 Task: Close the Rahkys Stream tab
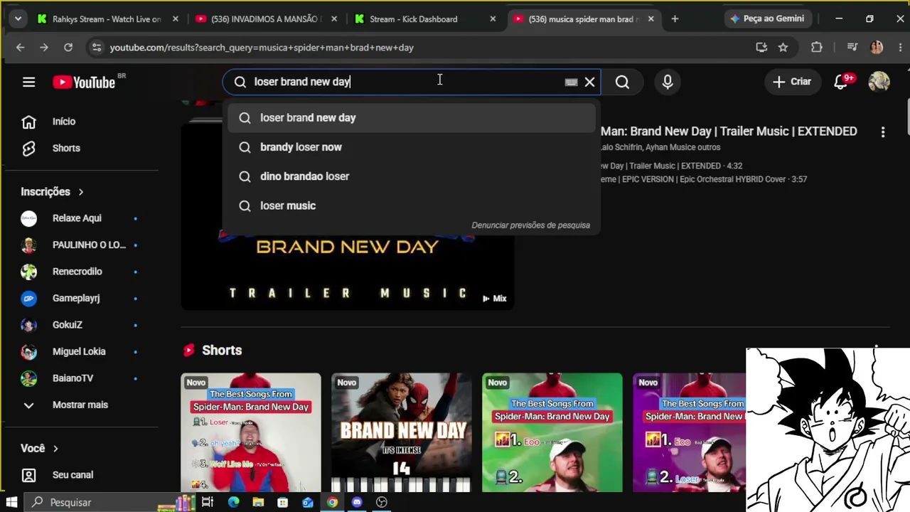coord(176,19)
